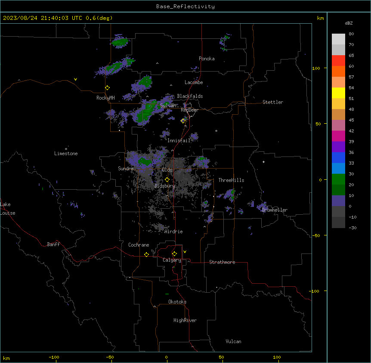Viewport: 371px width, 363px height.
Task: Click the Cochrane map label
Action: 139,245
